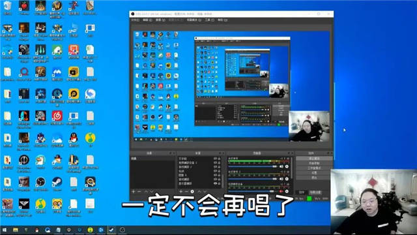
Task: Adjust the 桌面音频 2 volume slider
Action: click(x=253, y=179)
